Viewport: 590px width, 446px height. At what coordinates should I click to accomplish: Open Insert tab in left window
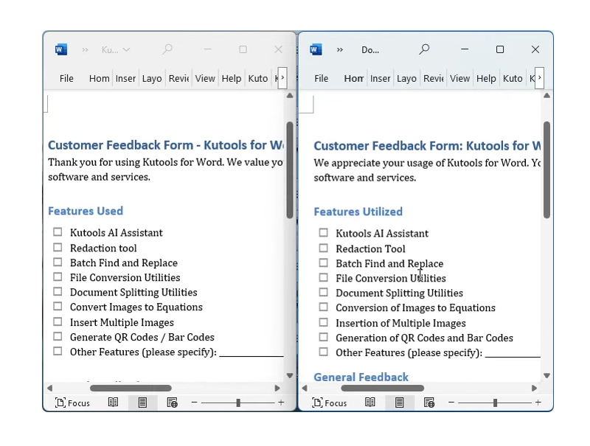click(x=125, y=78)
